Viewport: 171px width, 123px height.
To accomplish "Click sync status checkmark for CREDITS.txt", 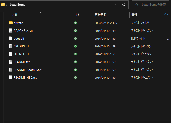I will click(x=75, y=46).
